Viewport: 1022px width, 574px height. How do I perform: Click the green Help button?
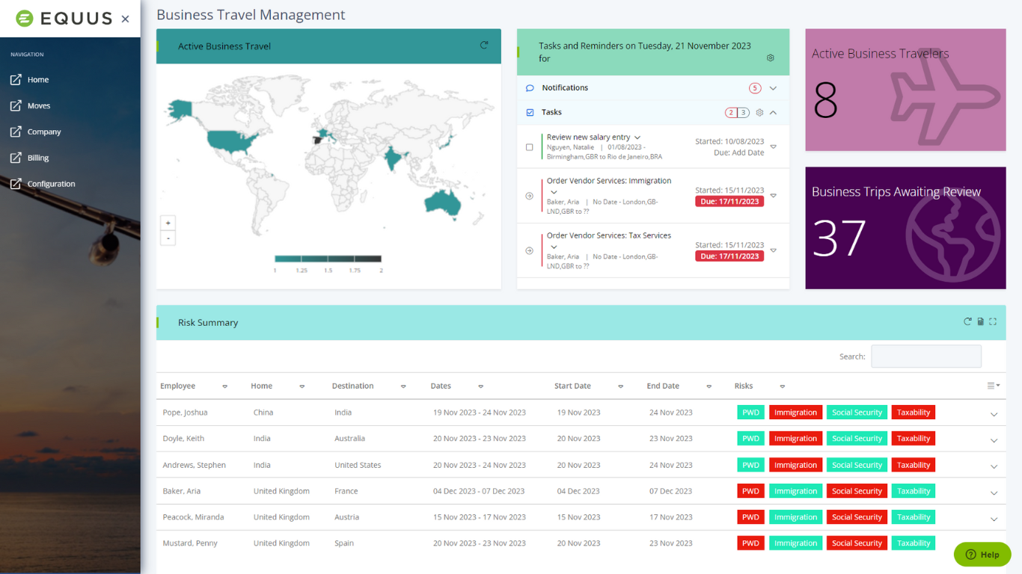(982, 555)
